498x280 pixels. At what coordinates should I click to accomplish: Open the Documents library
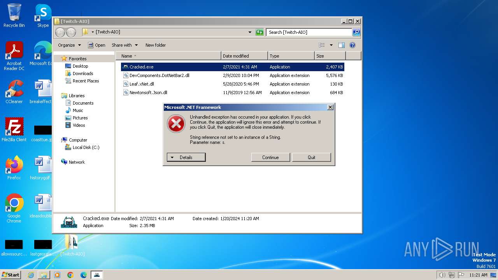[83, 103]
